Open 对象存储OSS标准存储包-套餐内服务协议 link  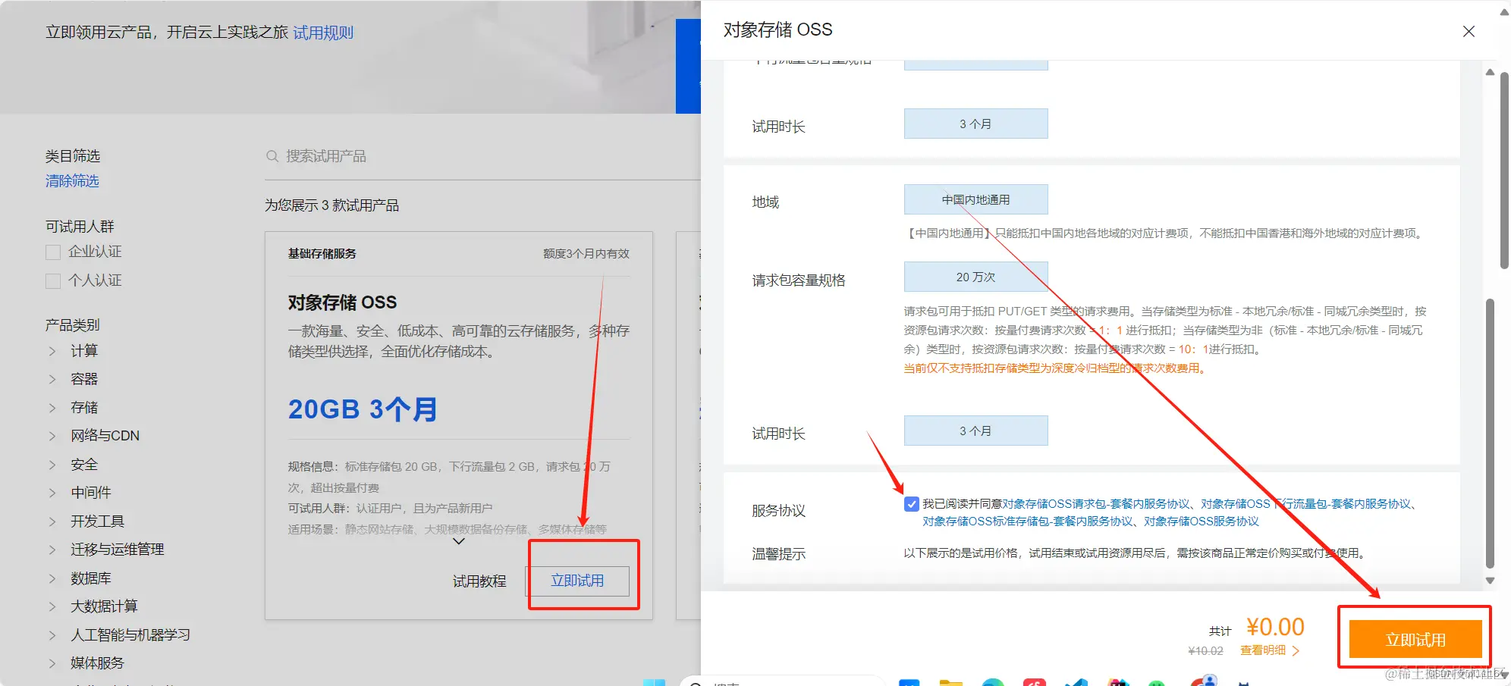click(x=1028, y=522)
